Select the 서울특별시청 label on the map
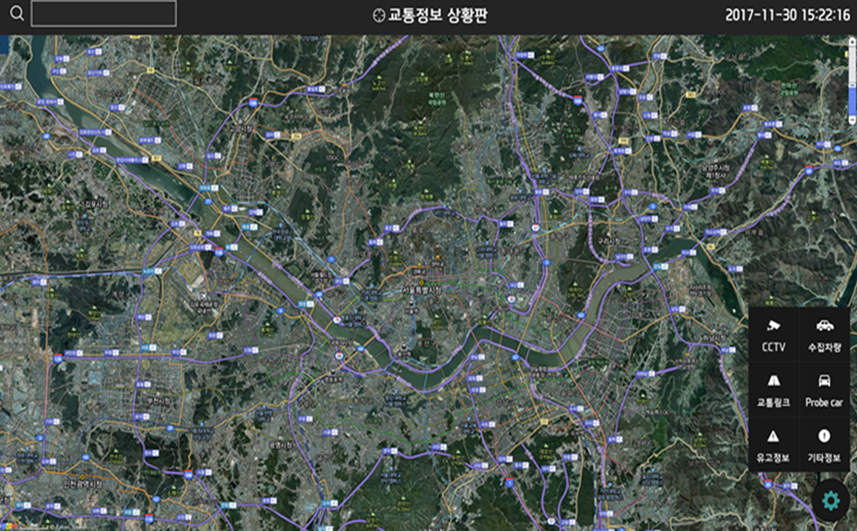Screen dimensions: 857x531 (420, 289)
